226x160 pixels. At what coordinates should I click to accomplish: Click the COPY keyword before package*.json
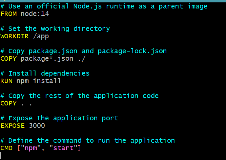point(8,59)
